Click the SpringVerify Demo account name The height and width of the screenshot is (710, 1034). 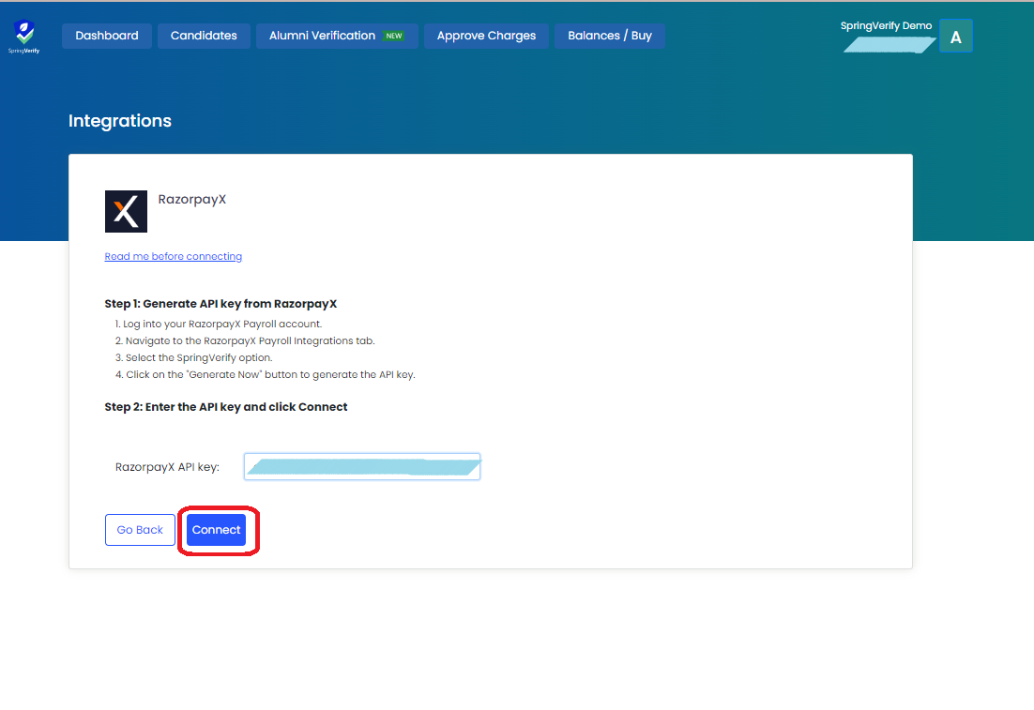886,26
